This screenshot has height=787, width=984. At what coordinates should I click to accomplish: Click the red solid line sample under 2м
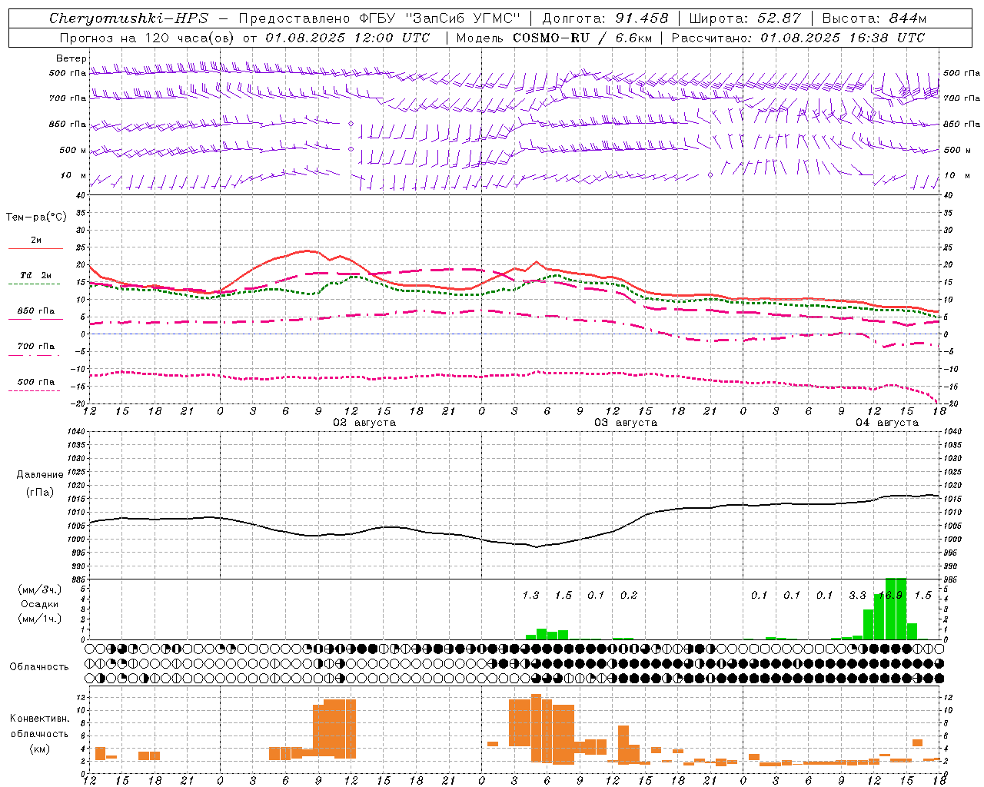pyautogui.click(x=35, y=249)
